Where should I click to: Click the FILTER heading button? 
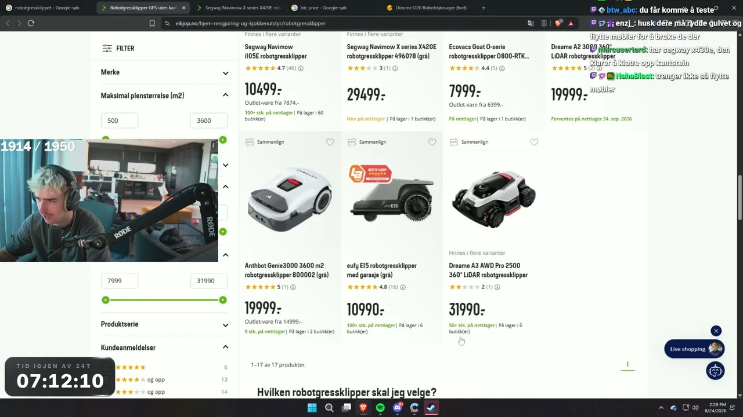pyautogui.click(x=118, y=49)
